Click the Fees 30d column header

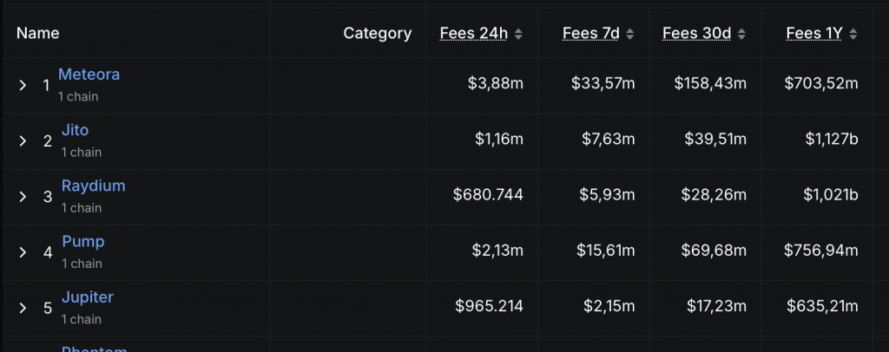[697, 34]
